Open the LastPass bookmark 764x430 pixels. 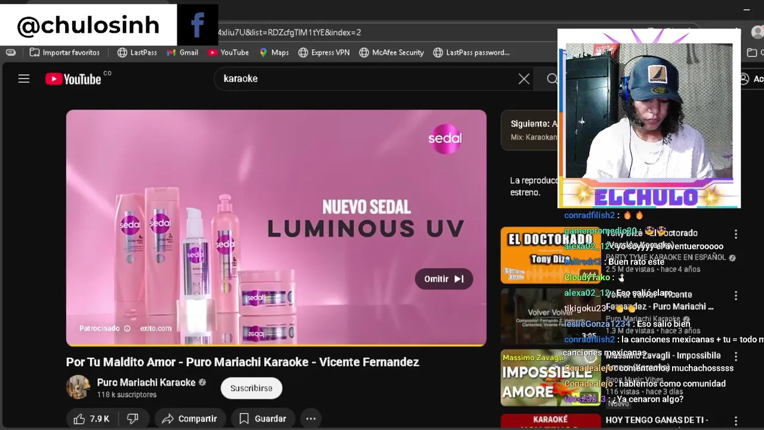pyautogui.click(x=137, y=53)
